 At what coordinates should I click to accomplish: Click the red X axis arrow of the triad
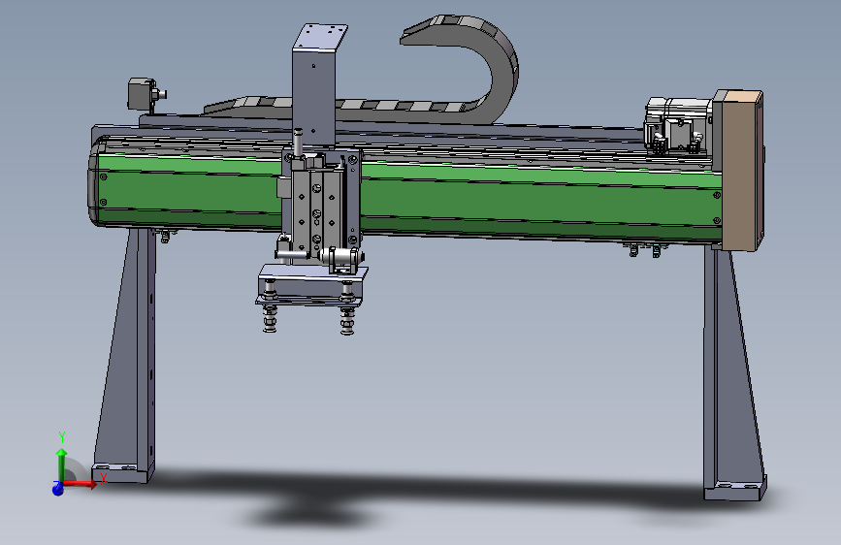[81, 484]
